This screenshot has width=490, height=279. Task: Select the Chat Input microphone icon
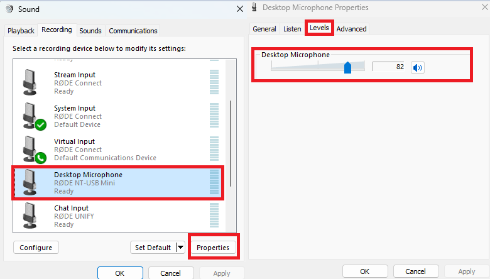click(x=30, y=216)
